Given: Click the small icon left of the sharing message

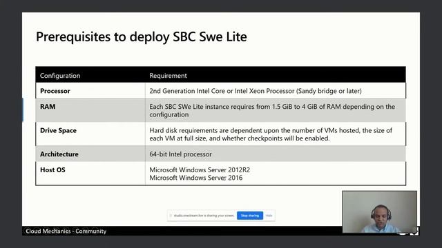Looking at the screenshot, I should pos(171,216).
